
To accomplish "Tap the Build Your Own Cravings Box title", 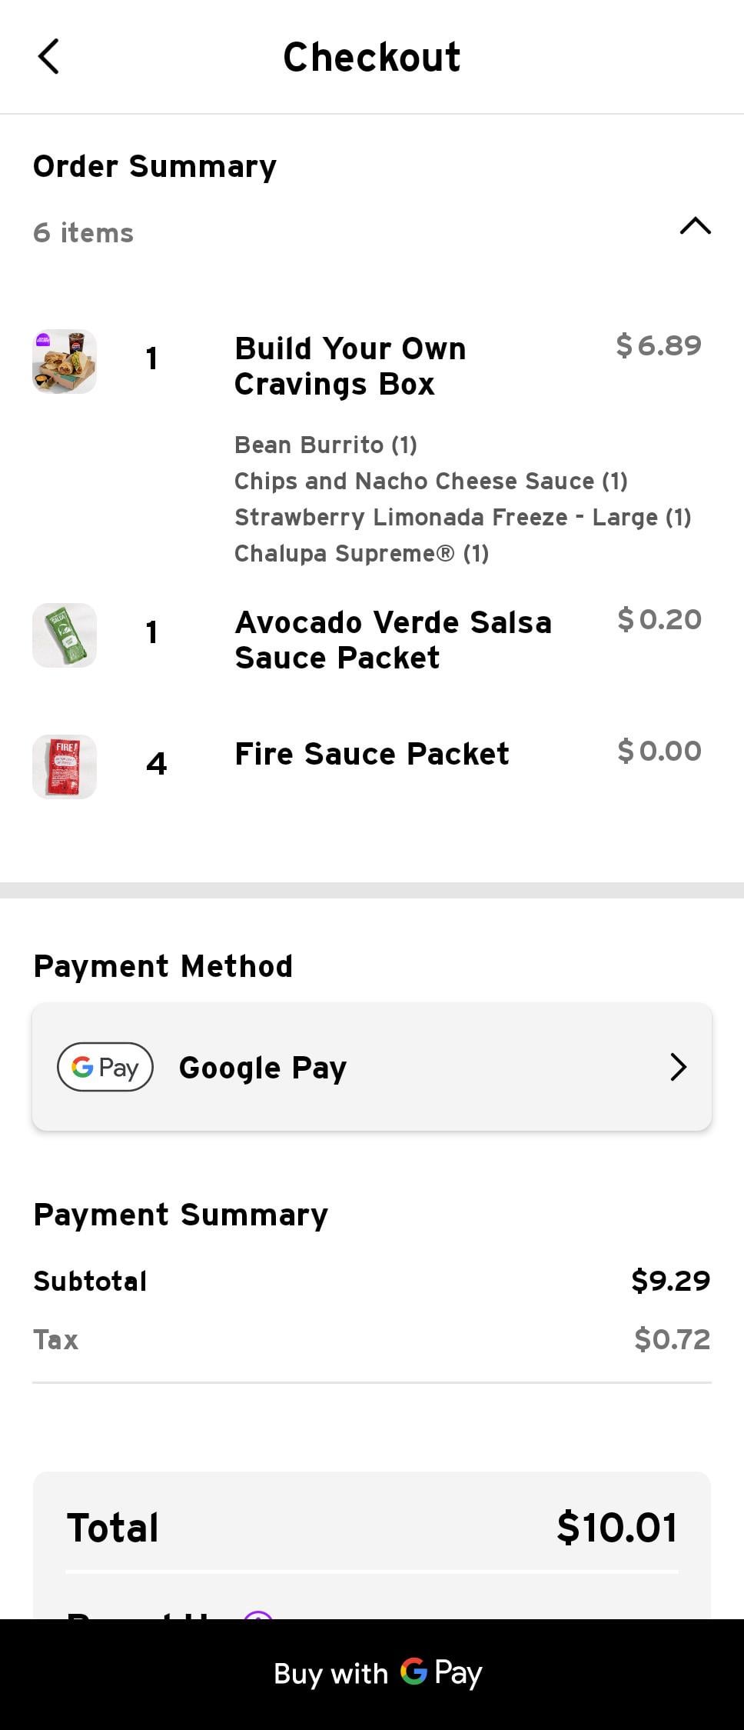I will click(350, 366).
